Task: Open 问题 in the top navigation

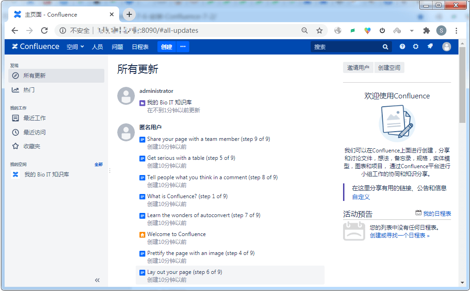Action: coord(117,47)
